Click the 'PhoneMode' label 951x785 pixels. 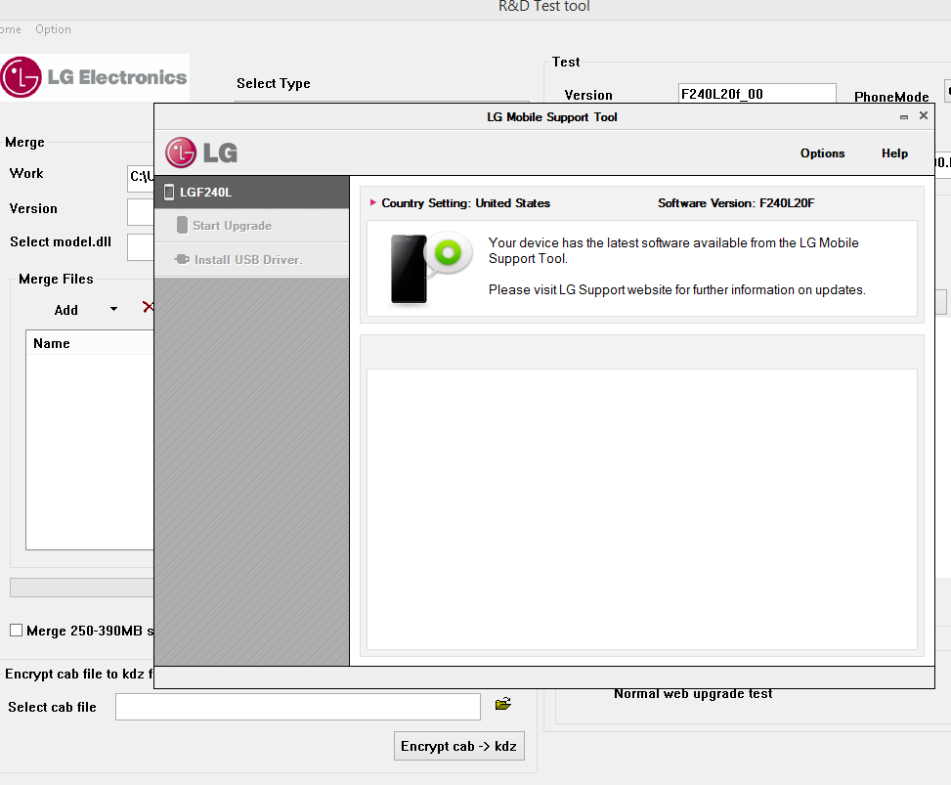point(891,97)
